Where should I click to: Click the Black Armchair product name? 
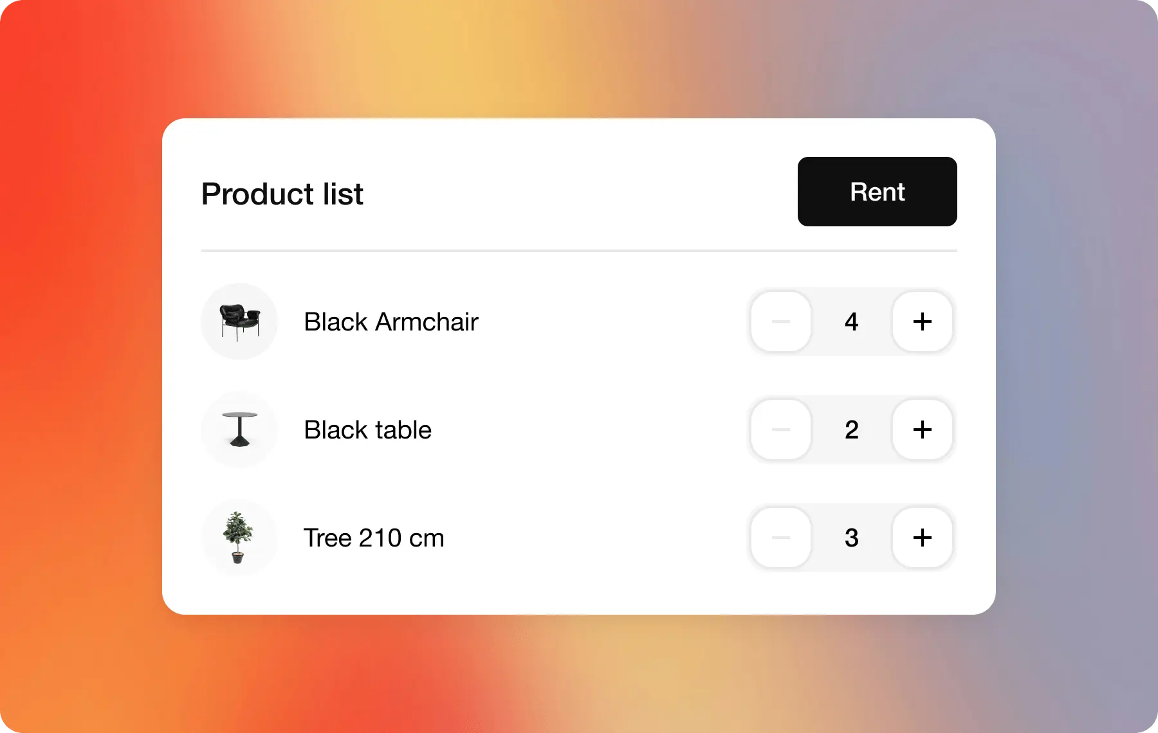[x=391, y=321]
